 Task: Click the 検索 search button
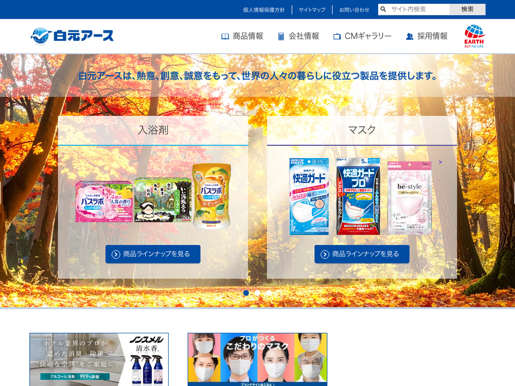tap(467, 9)
